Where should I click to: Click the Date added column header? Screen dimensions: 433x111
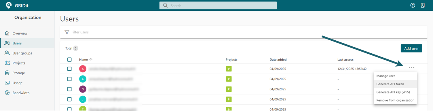(278, 60)
